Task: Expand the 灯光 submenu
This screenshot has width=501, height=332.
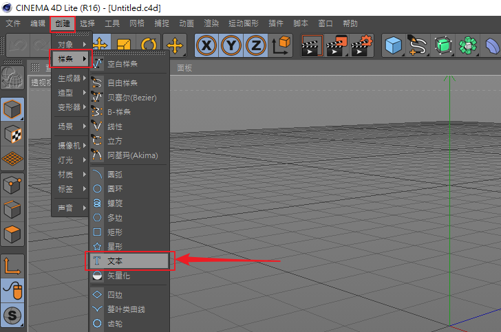Action: pyautogui.click(x=70, y=160)
